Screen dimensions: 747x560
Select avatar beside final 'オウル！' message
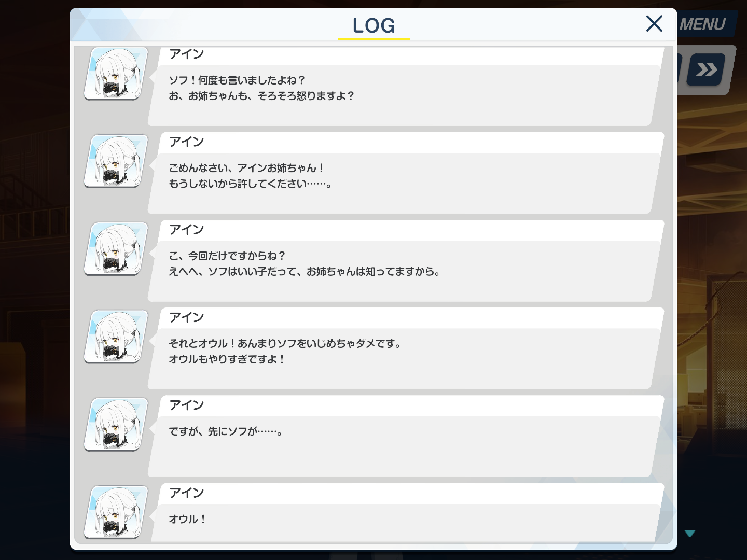pos(116,512)
